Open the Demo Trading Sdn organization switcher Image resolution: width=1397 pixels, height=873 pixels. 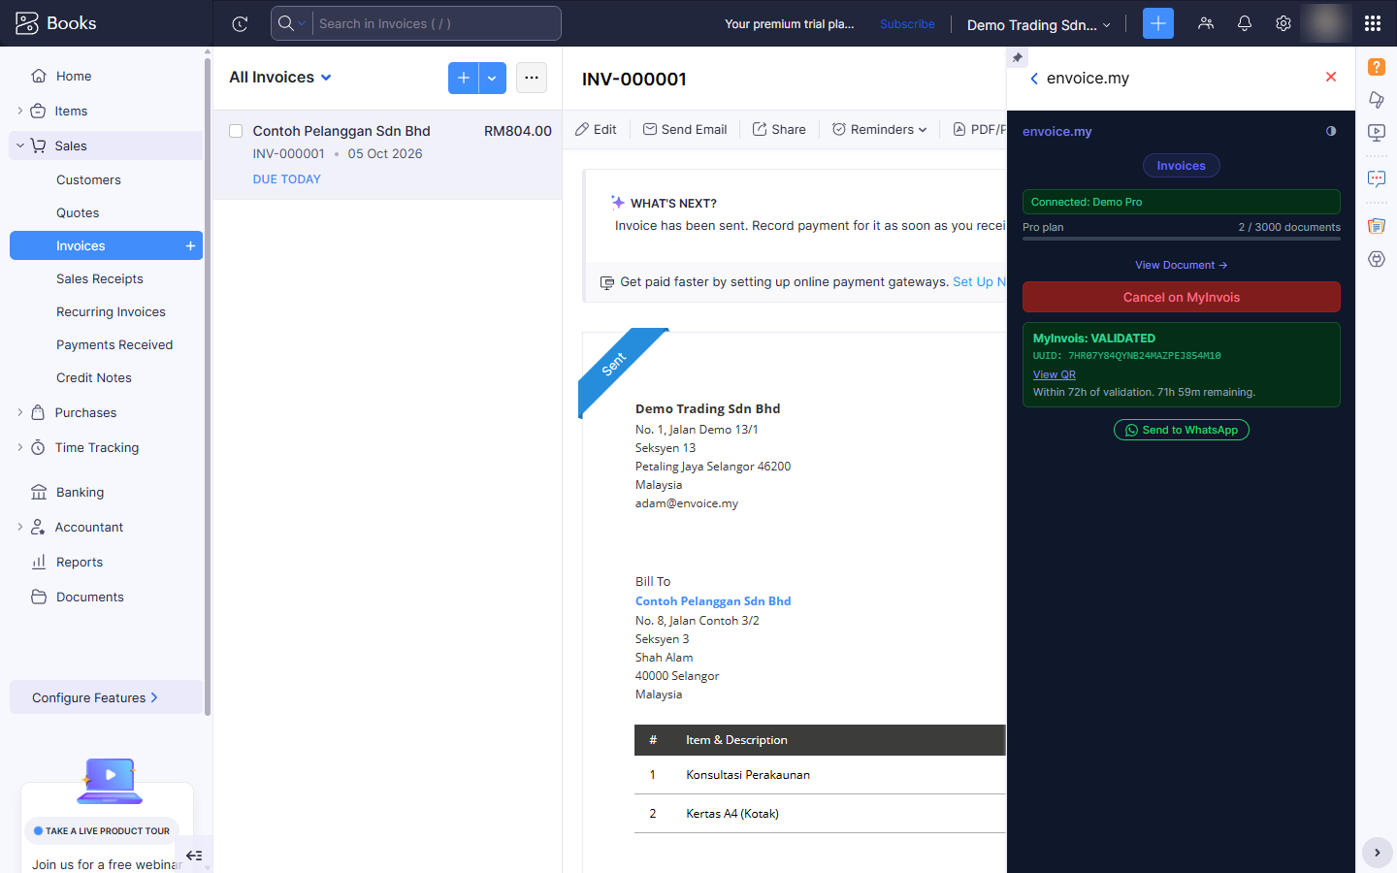tap(1038, 25)
